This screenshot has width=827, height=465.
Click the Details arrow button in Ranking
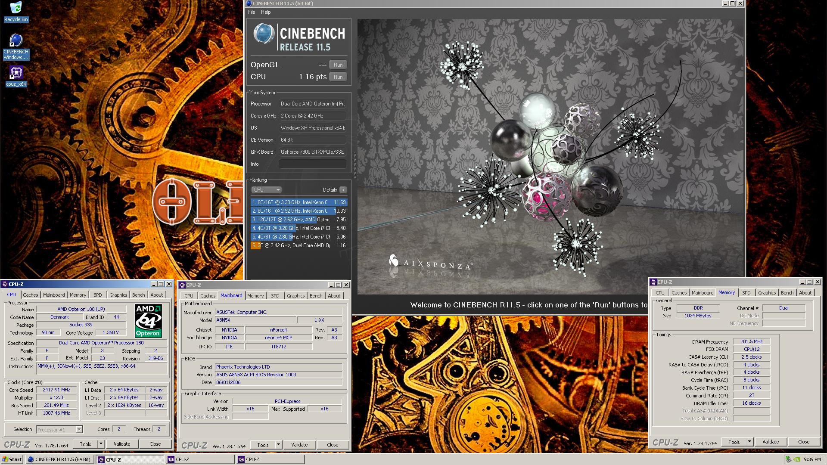343,190
